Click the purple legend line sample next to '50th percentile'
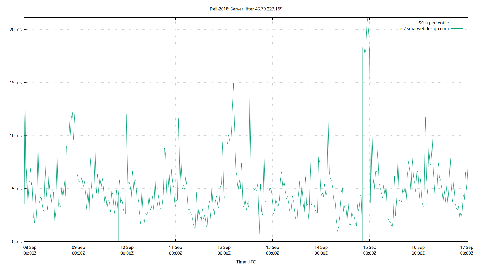The height and width of the screenshot is (266, 492). (457, 23)
